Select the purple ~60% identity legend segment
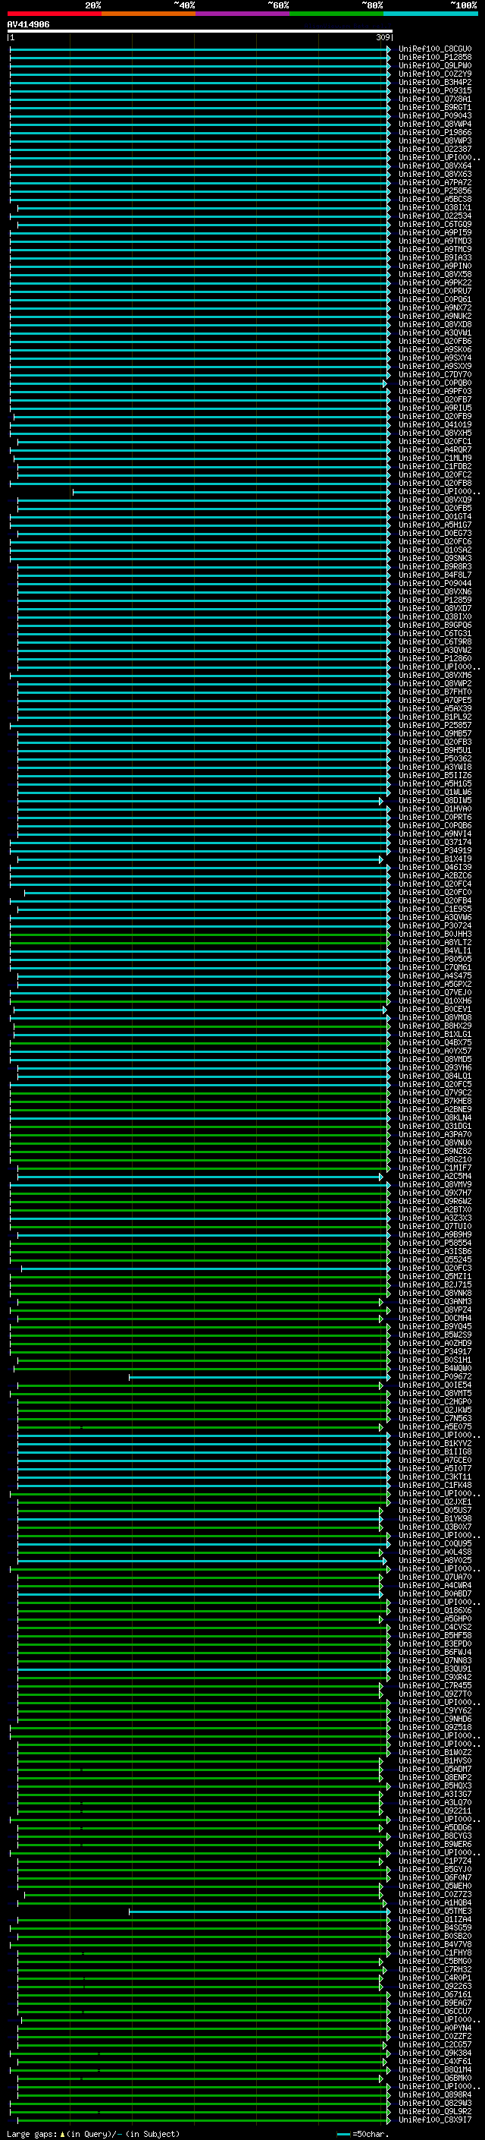The height and width of the screenshot is (2140, 485). [x=242, y=14]
